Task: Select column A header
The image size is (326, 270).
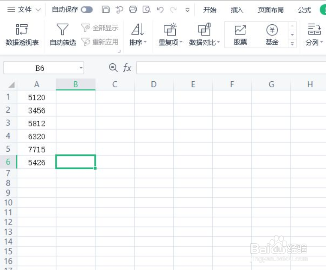Action: [37, 84]
